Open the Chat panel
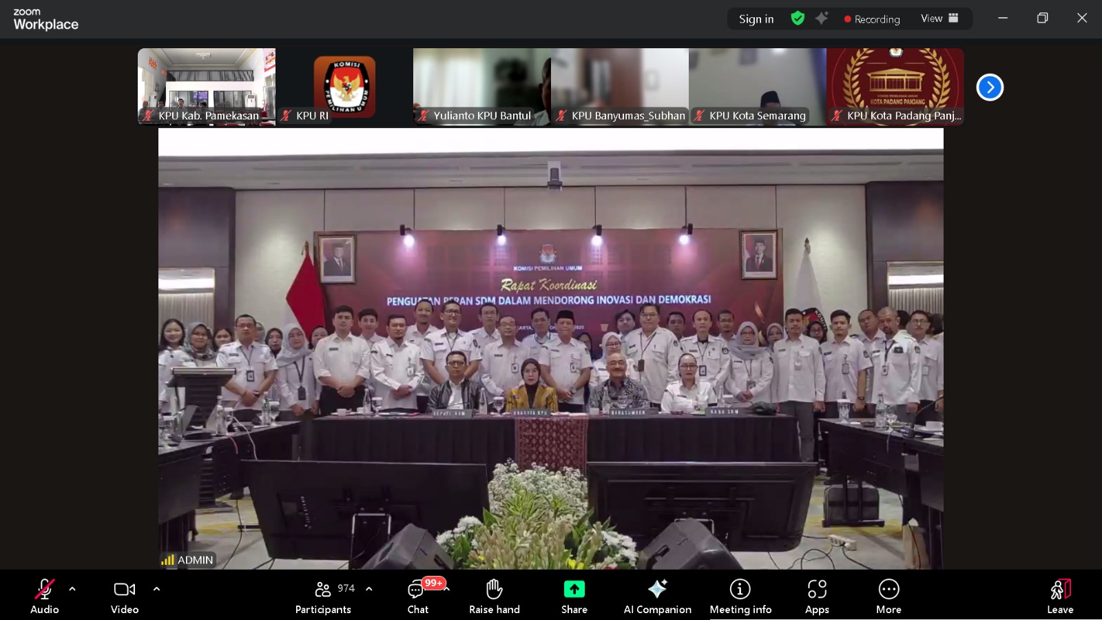The width and height of the screenshot is (1102, 620). point(417,595)
